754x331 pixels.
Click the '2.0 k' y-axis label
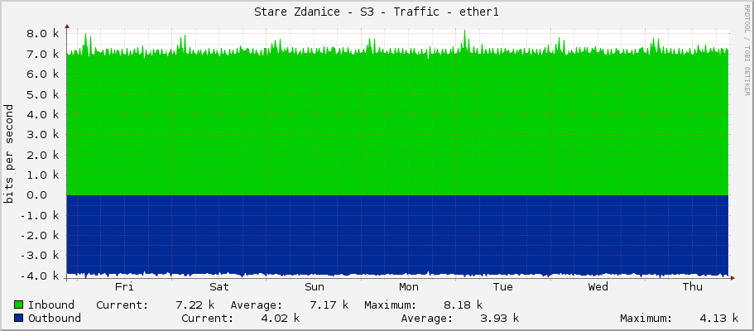[x=43, y=155]
